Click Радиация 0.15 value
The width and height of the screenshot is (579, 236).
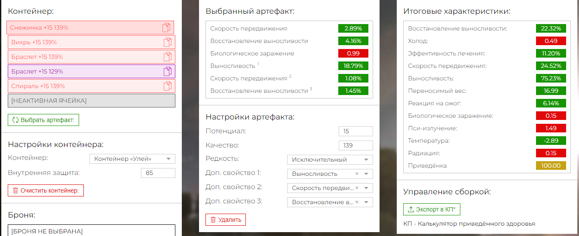coord(551,153)
